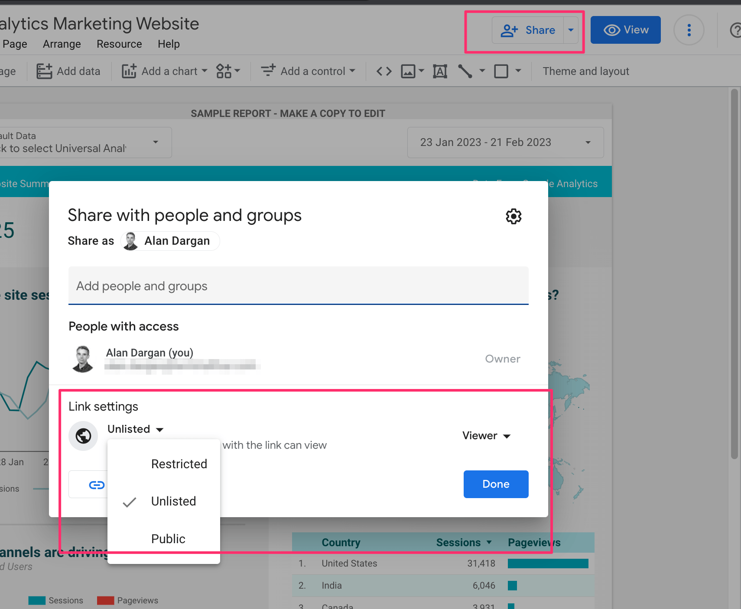Image resolution: width=741 pixels, height=609 pixels.
Task: Expand the Viewer permission dropdown
Action: [486, 436]
